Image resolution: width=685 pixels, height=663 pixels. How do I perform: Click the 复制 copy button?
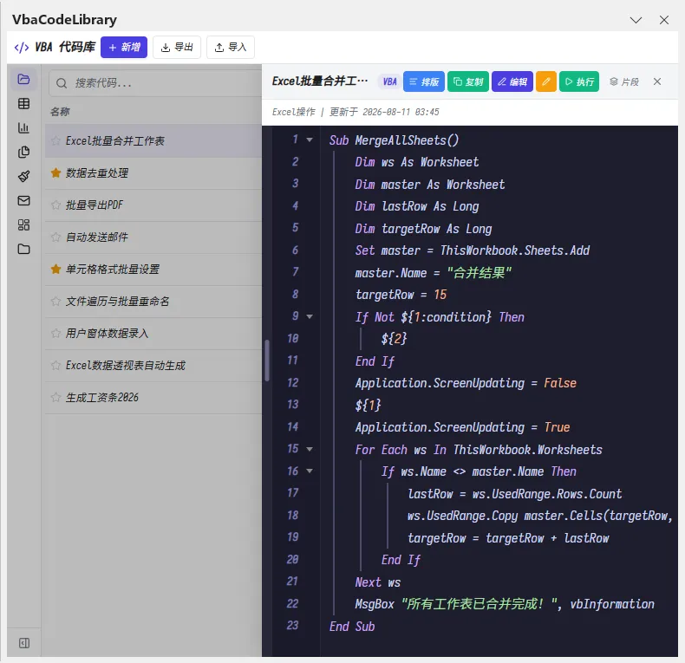[x=468, y=81]
